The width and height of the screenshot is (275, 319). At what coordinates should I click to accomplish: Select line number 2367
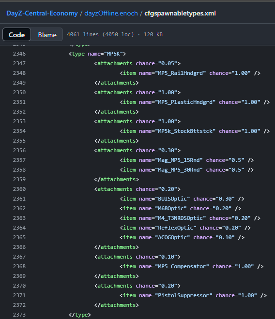click(19, 257)
